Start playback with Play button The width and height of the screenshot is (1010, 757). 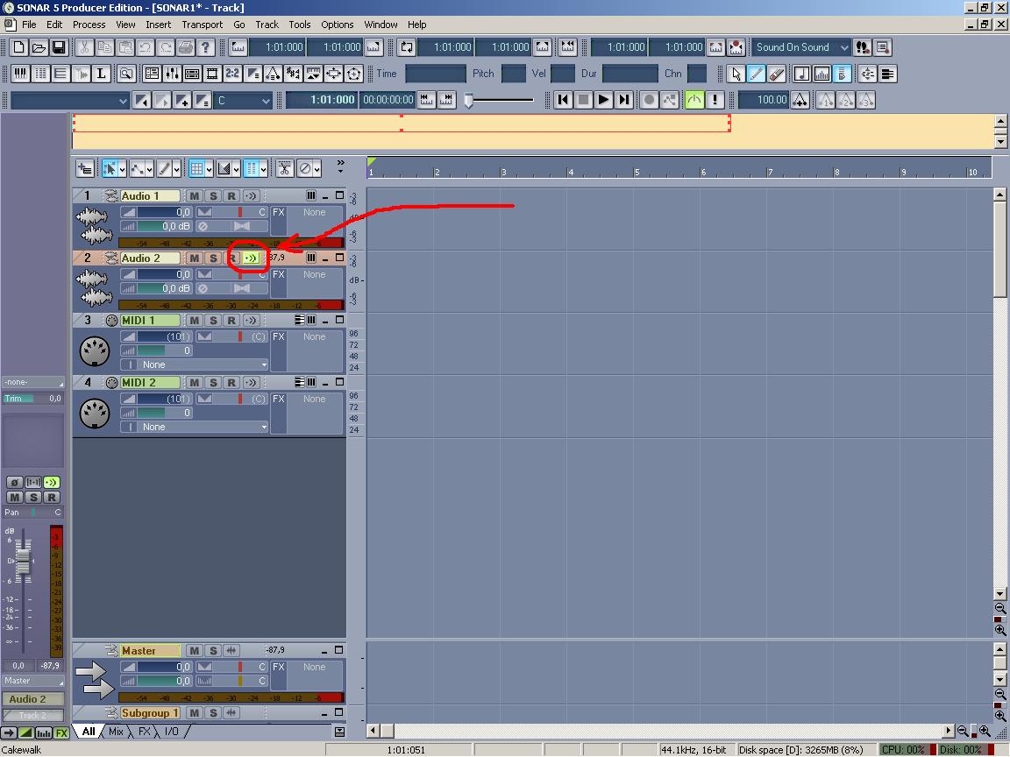(603, 101)
